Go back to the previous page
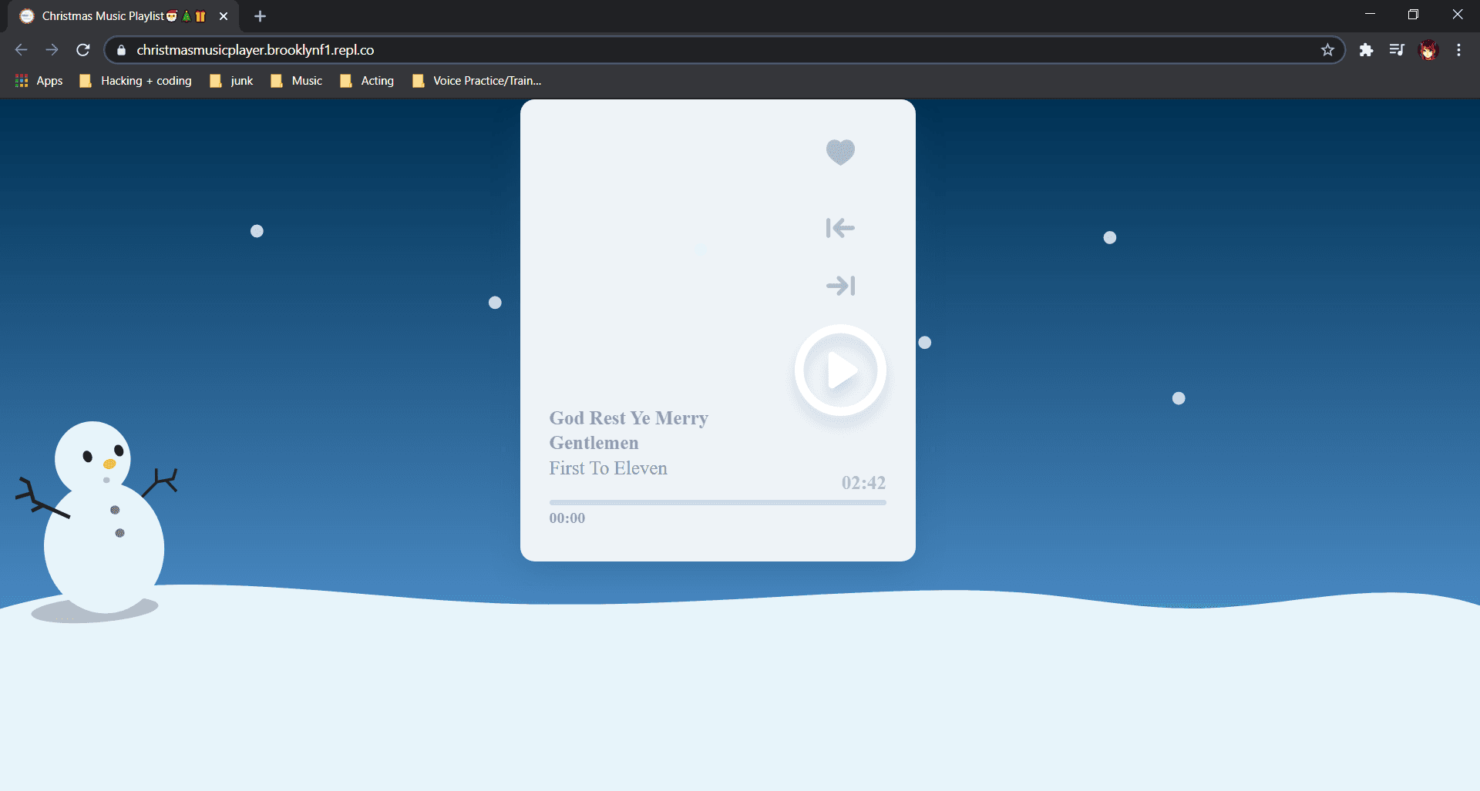Image resolution: width=1480 pixels, height=791 pixels. [21, 50]
